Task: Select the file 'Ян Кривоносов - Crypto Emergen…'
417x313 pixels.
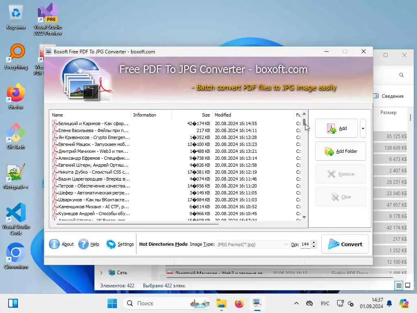Action: [94, 137]
